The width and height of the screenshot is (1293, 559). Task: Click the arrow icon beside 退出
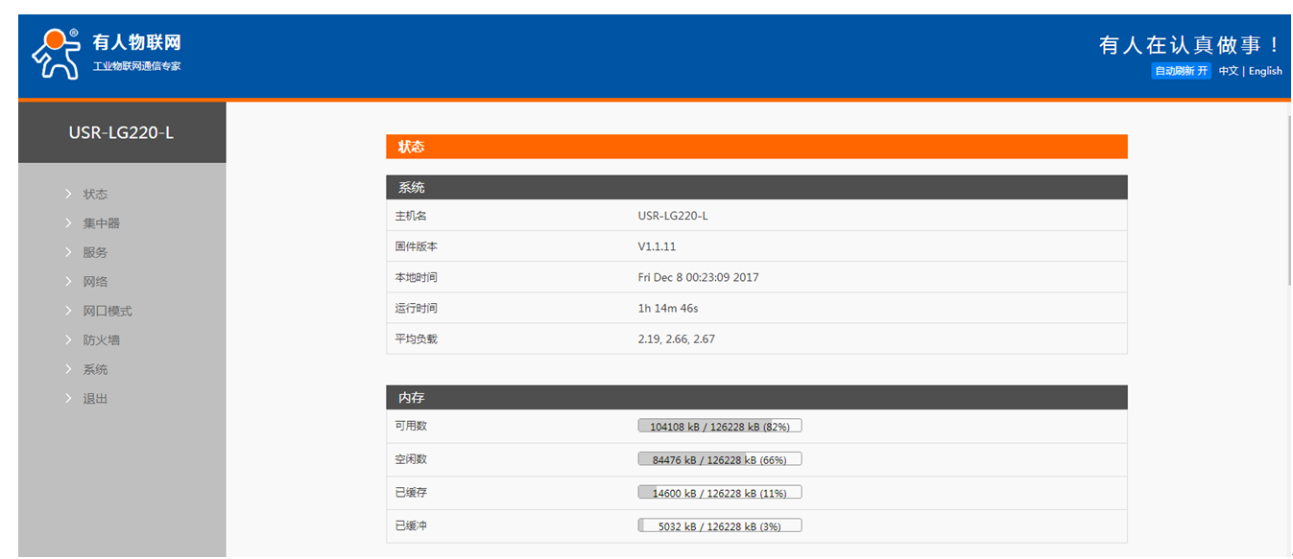pos(68,399)
